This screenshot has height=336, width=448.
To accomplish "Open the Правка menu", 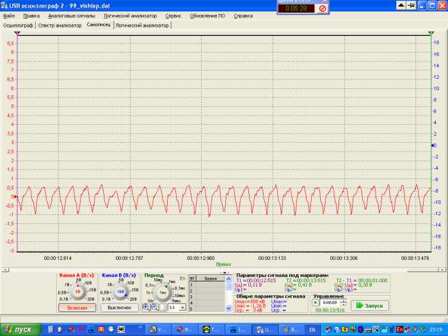I will click(x=31, y=16).
